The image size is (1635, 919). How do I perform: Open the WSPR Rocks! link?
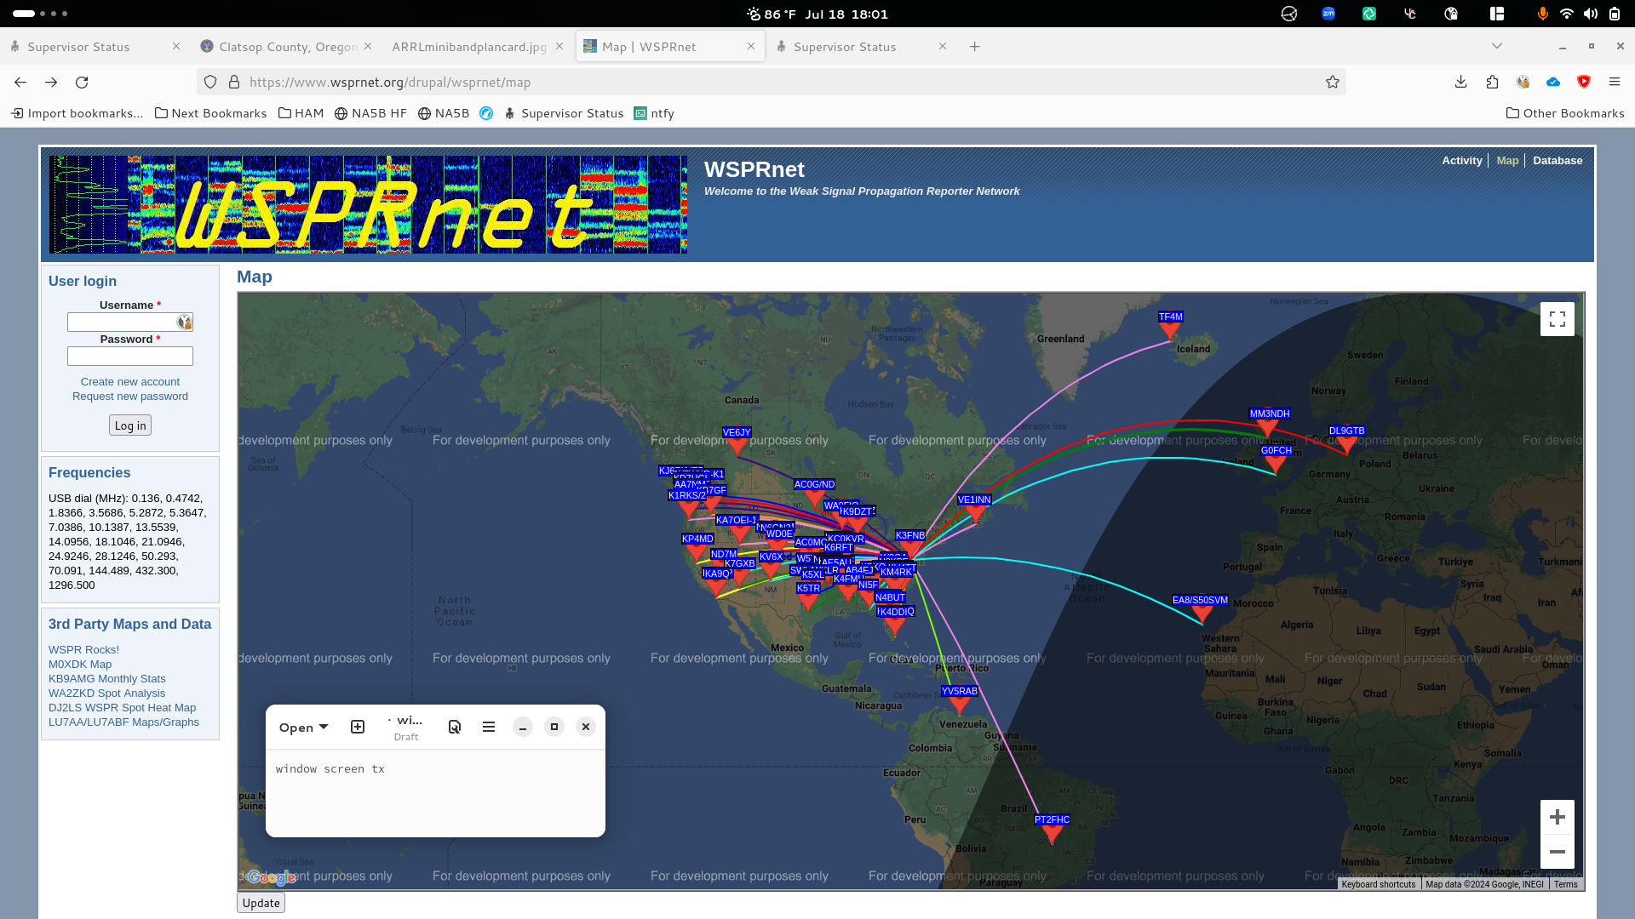coord(83,650)
